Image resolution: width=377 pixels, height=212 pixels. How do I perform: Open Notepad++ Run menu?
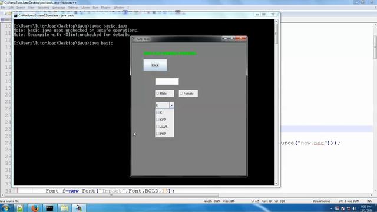click(95, 8)
